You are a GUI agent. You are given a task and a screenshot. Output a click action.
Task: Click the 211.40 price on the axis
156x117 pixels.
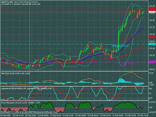[152, 20]
